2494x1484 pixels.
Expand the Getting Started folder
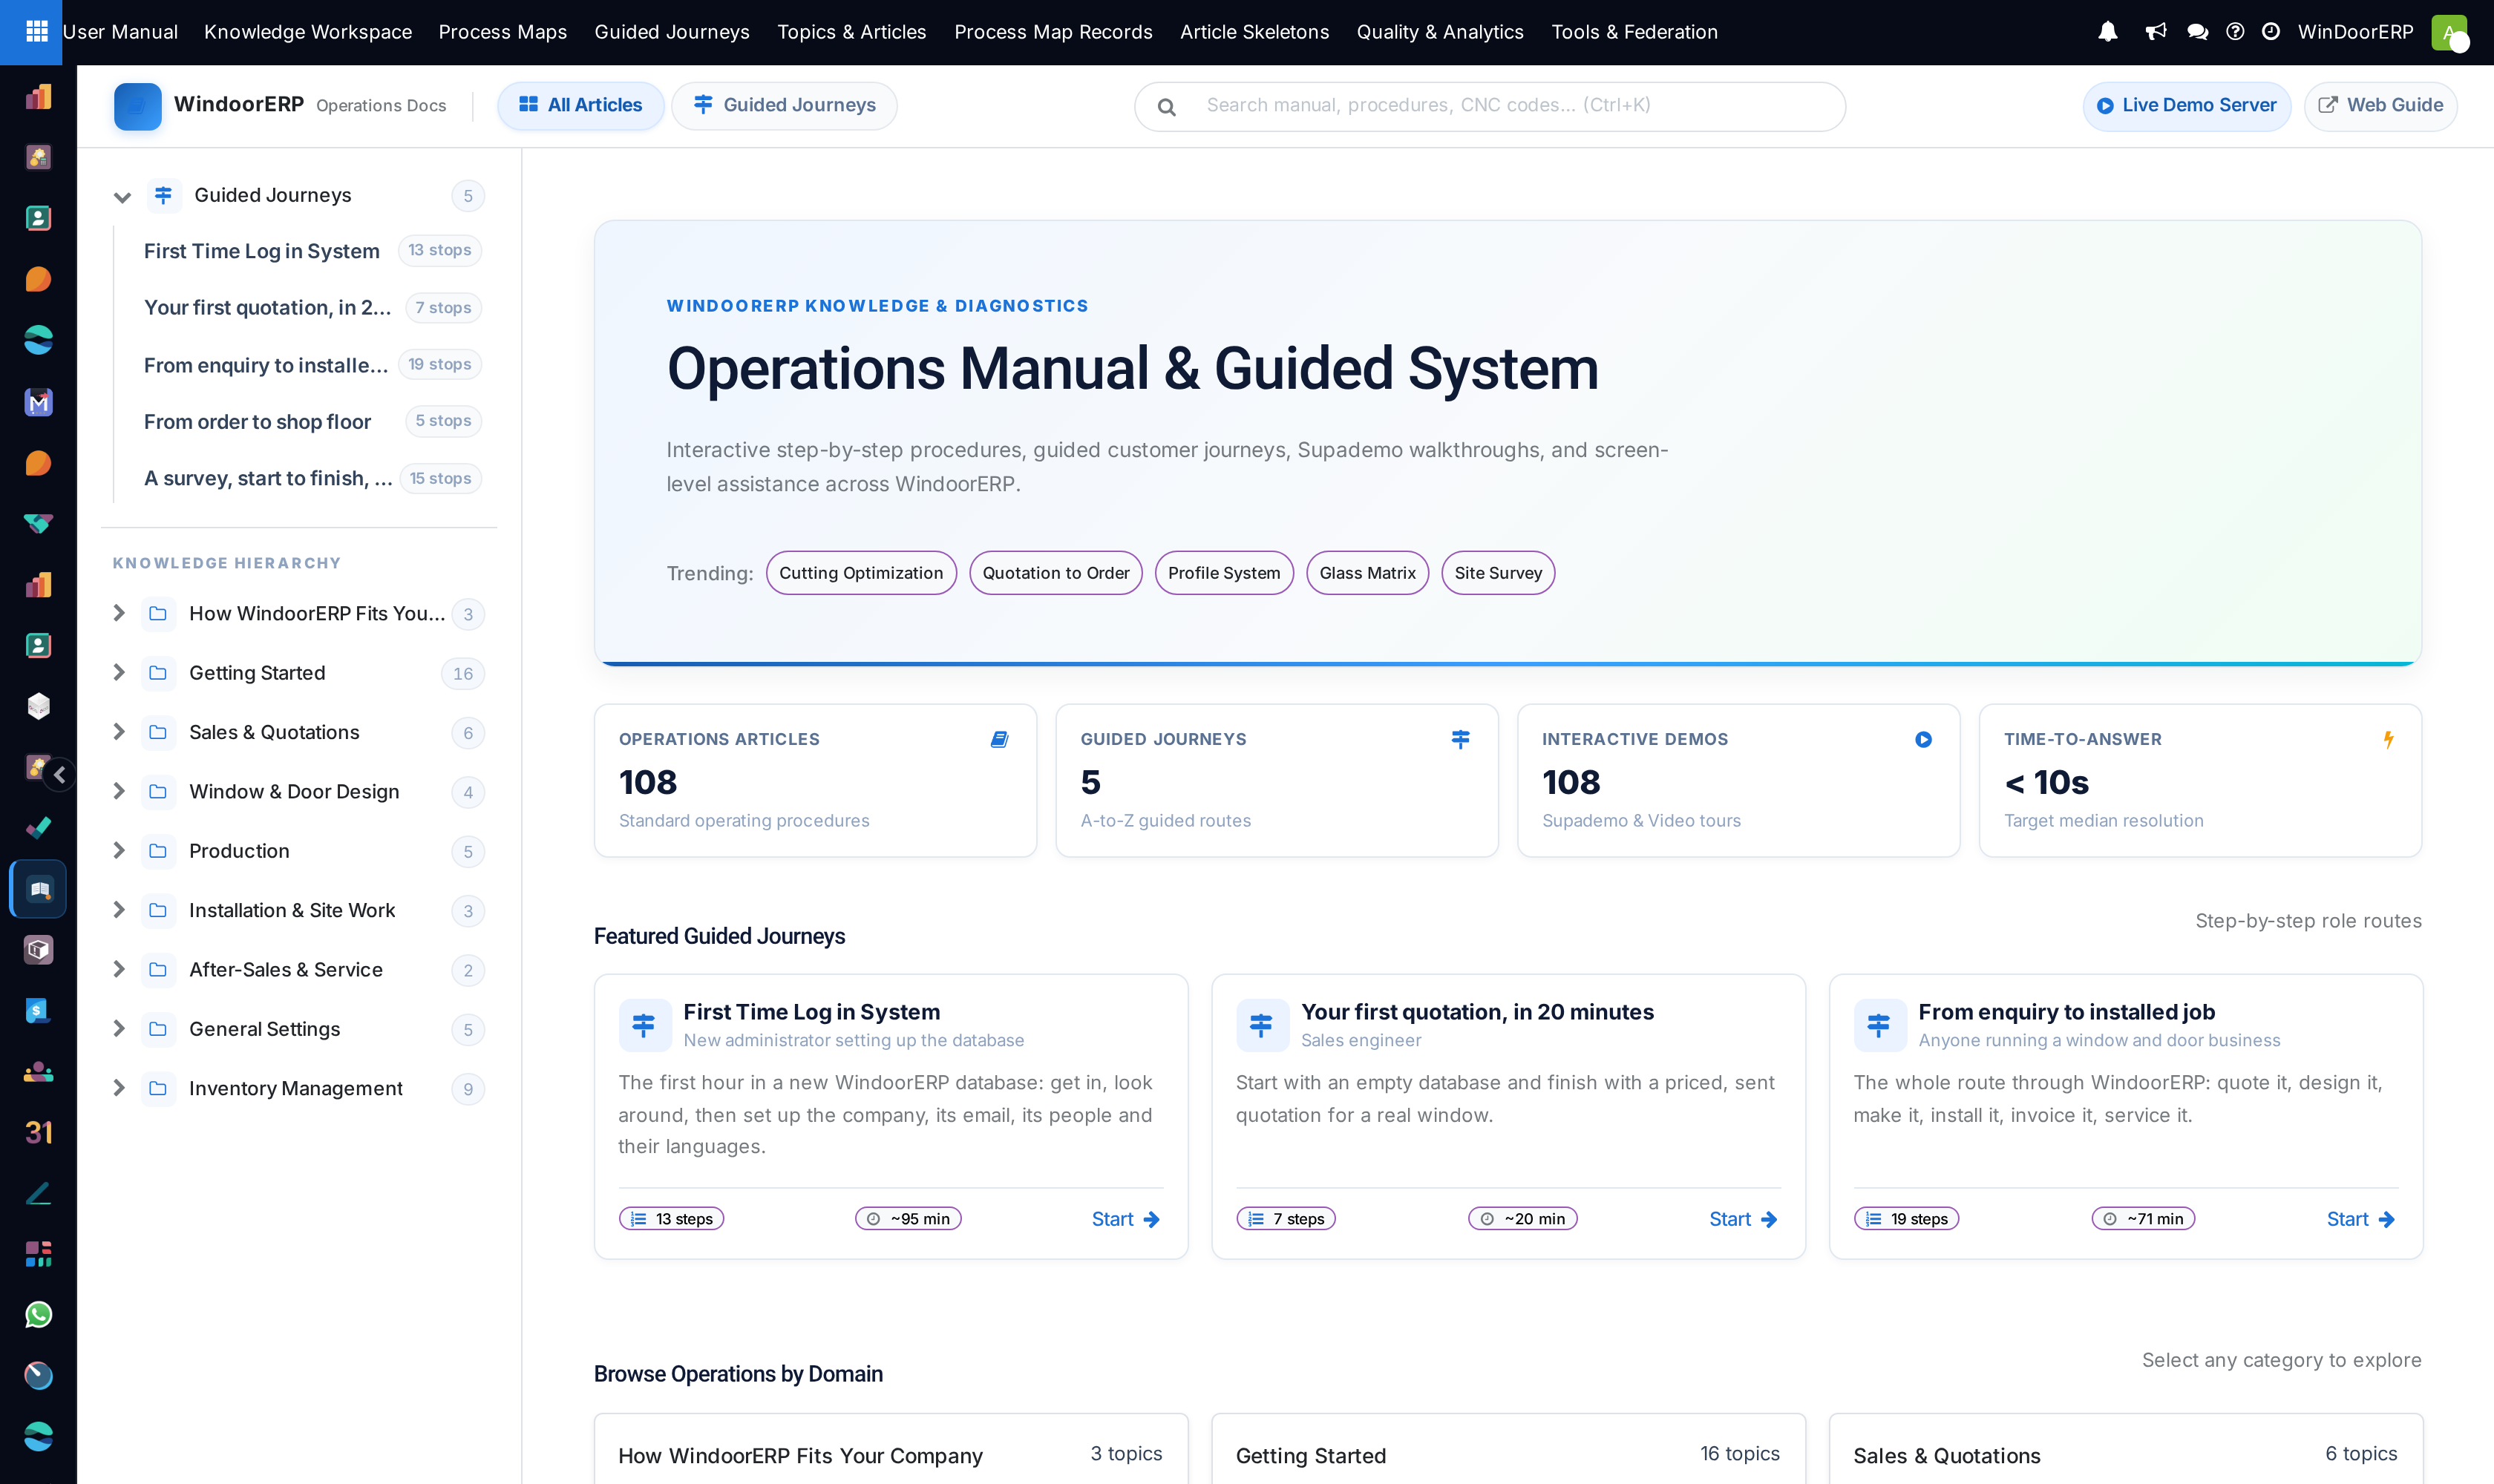point(119,673)
